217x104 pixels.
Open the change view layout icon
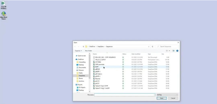click(x=167, y=51)
